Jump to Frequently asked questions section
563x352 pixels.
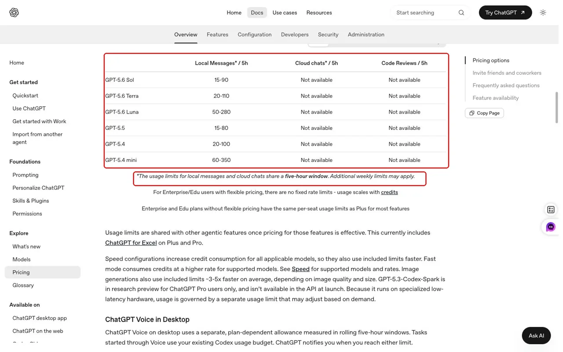pyautogui.click(x=506, y=85)
